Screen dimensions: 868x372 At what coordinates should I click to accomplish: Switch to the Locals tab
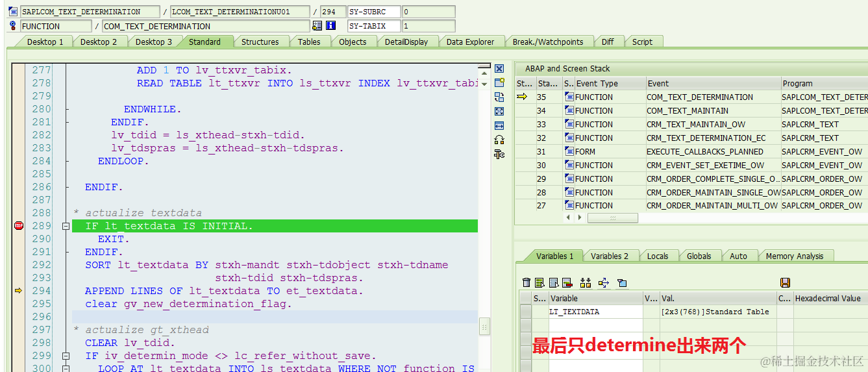[658, 256]
